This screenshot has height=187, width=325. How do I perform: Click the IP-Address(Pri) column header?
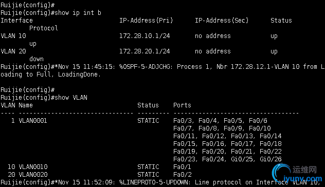[x=146, y=21]
